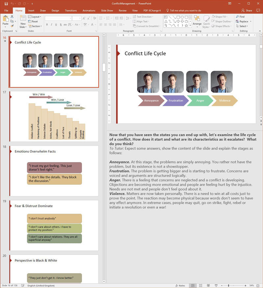Viewport: 263px width, 288px height.
Task: Click the zoom slider handle
Action: pyautogui.click(x=228, y=285)
